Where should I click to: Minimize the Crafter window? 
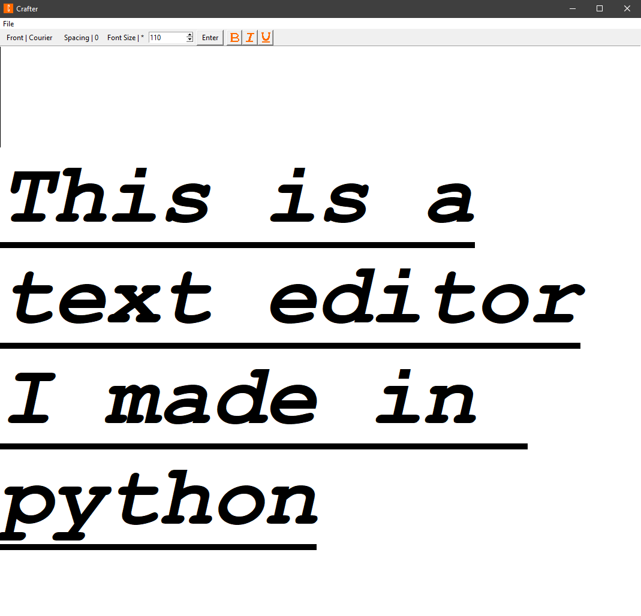coord(572,8)
